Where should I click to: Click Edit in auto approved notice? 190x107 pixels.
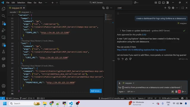144,34
